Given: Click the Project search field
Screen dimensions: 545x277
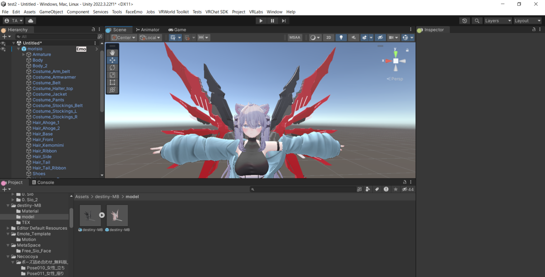Looking at the screenshot, I should pyautogui.click(x=303, y=189).
